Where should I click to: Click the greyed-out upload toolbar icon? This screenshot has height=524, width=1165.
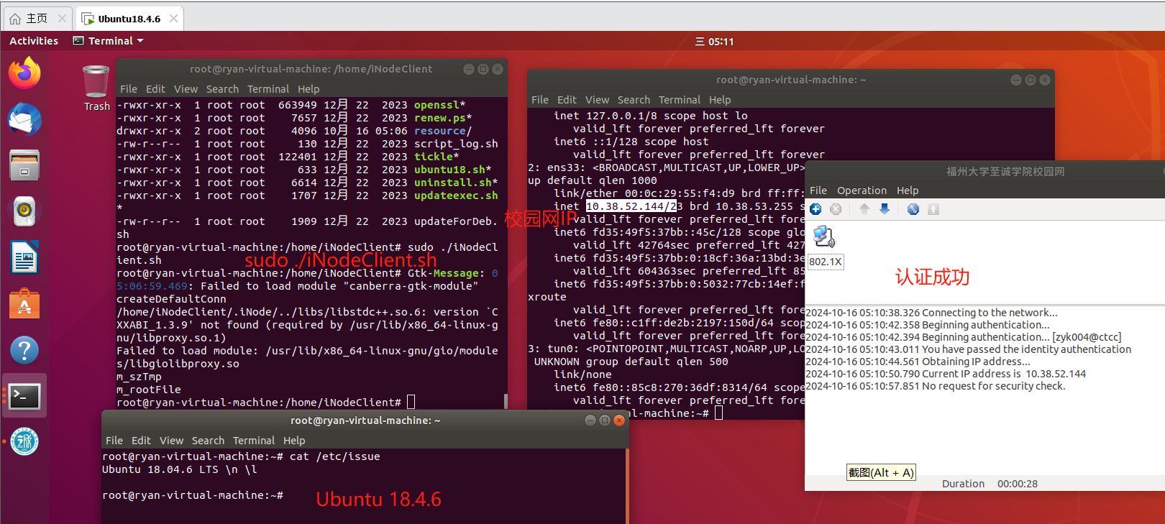point(933,209)
